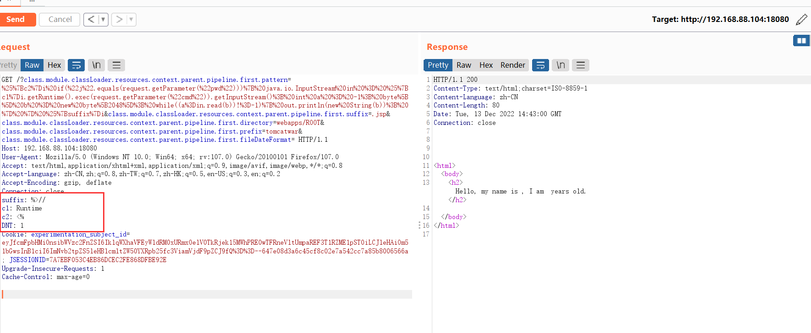The width and height of the screenshot is (811, 333).
Task: Select the Response Pretty tab
Action: click(438, 65)
